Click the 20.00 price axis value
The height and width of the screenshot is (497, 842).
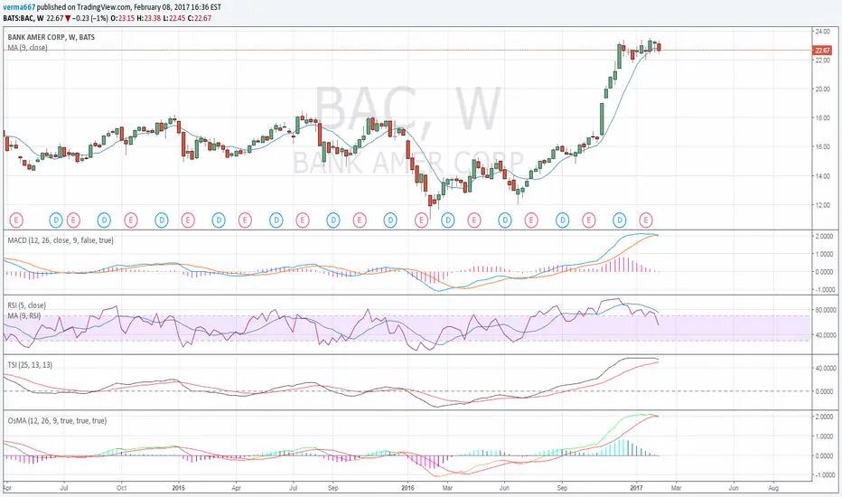coord(823,89)
